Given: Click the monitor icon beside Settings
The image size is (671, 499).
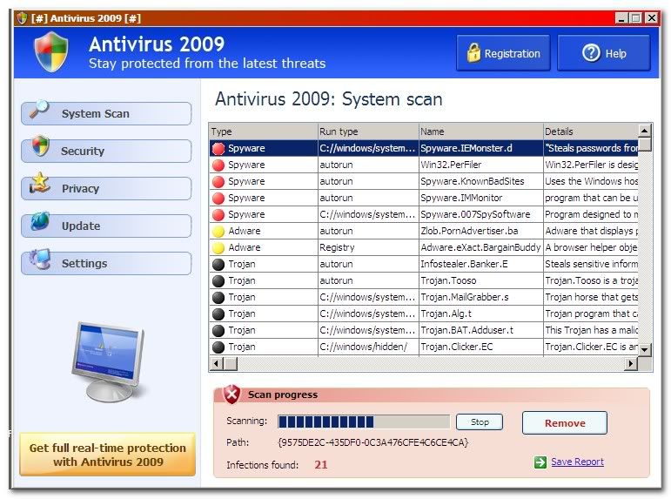Looking at the screenshot, I should pyautogui.click(x=40, y=260).
